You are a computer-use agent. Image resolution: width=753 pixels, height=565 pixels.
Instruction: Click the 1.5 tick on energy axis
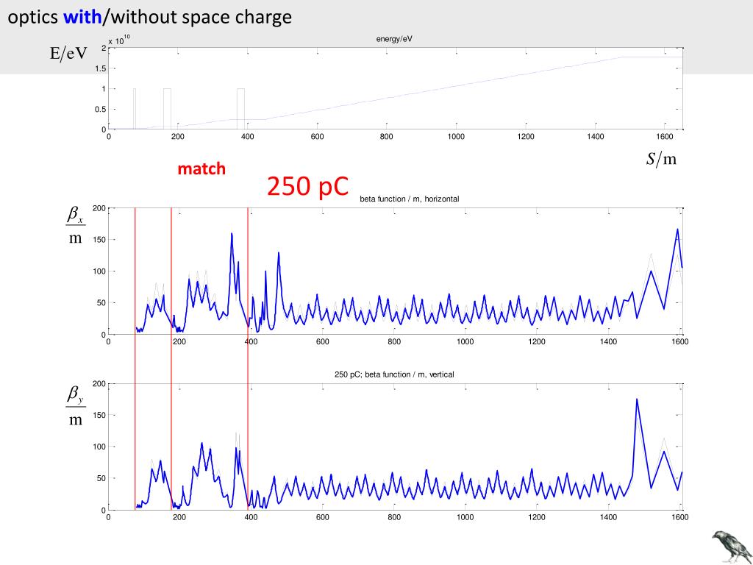tap(100, 68)
